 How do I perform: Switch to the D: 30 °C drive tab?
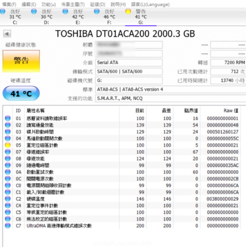coord(46,17)
